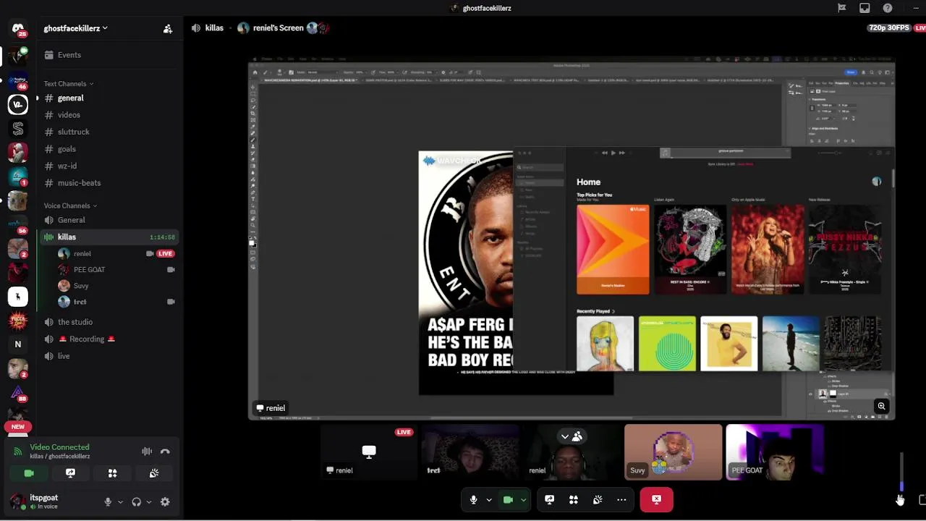This screenshot has height=521, width=926.
Task: Select the killas voice channel
Action: 109,237
